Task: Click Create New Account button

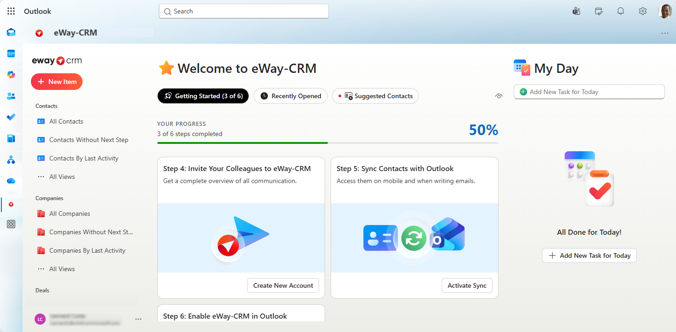Action: [x=283, y=285]
